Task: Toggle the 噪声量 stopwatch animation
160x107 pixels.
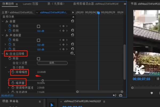Action: (x=13, y=83)
